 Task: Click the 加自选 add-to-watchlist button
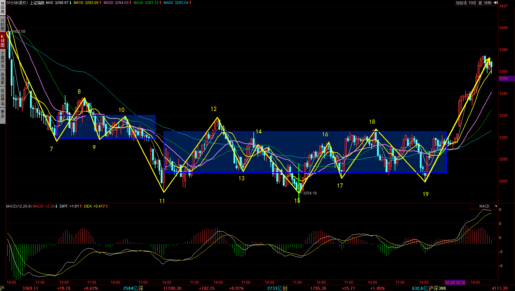pyautogui.click(x=461, y=3)
